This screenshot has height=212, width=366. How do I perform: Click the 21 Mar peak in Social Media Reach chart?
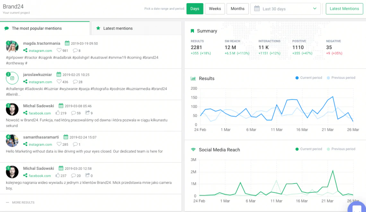pyautogui.click(x=333, y=171)
